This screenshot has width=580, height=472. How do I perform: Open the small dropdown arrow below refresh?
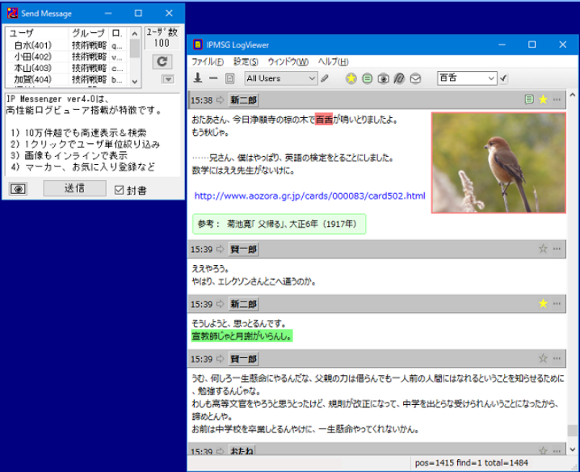tap(167, 79)
